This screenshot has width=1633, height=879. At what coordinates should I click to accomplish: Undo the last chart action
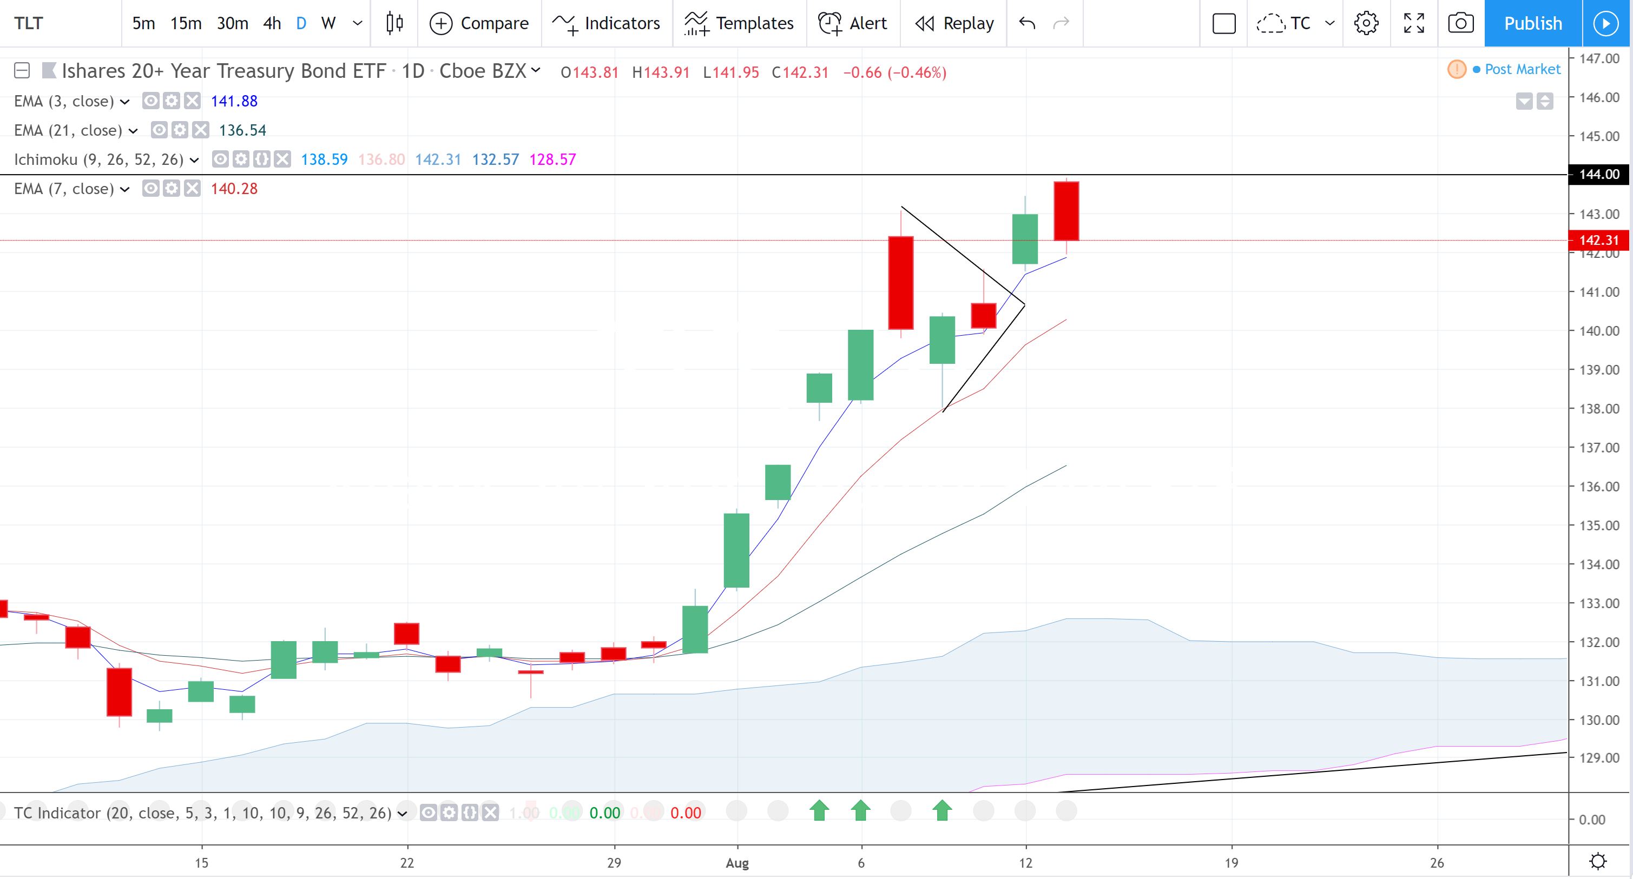(x=1027, y=23)
